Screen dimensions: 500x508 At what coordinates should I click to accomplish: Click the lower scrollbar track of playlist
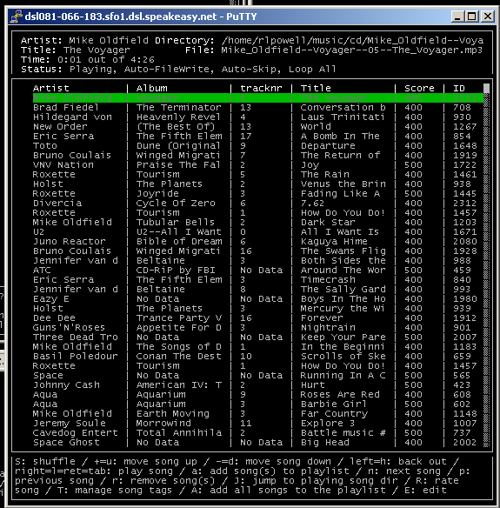coord(486,324)
